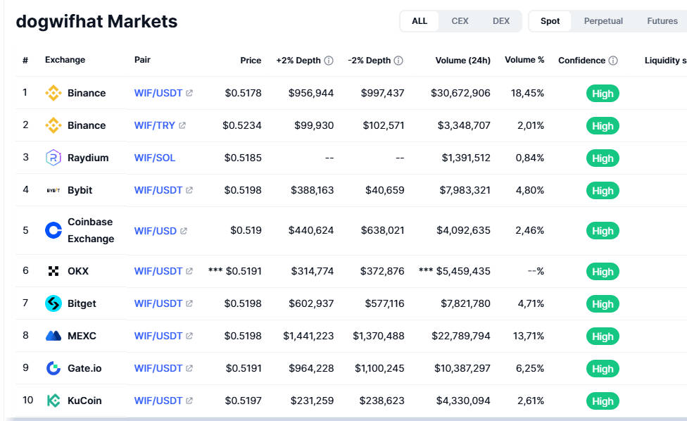
Task: Click the $30,672,906 volume value
Action: coord(460,93)
